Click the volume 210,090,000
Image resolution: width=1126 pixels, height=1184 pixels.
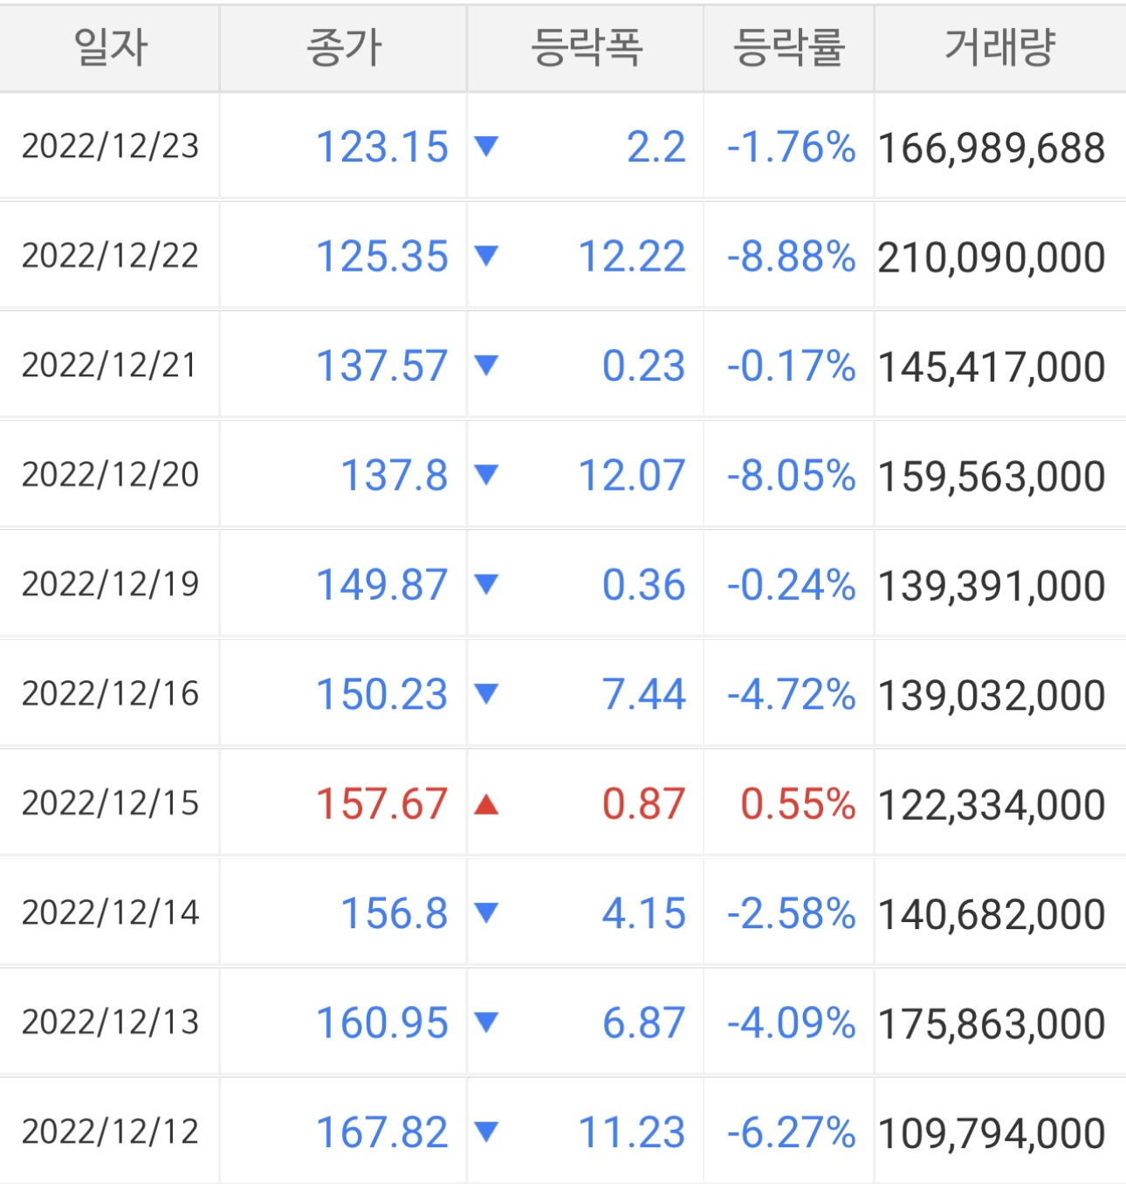(992, 258)
